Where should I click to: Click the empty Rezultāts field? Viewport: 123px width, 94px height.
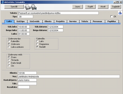tap(24, 87)
